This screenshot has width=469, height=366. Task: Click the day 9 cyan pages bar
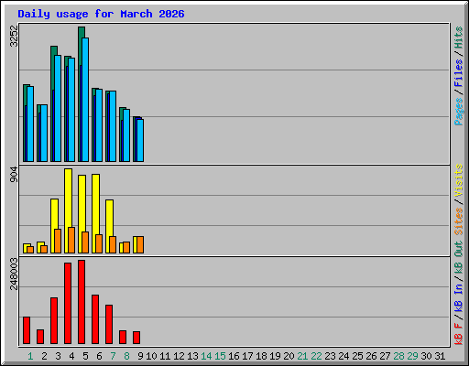click(140, 140)
